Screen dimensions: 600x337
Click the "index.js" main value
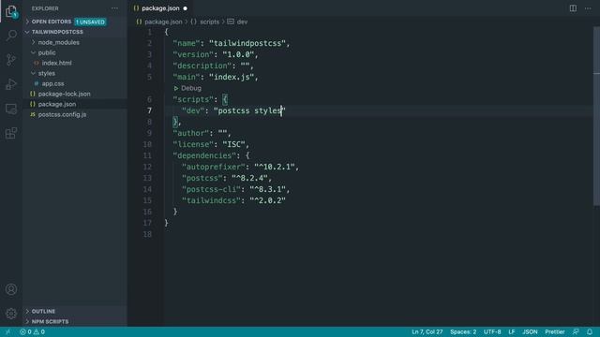click(232, 77)
